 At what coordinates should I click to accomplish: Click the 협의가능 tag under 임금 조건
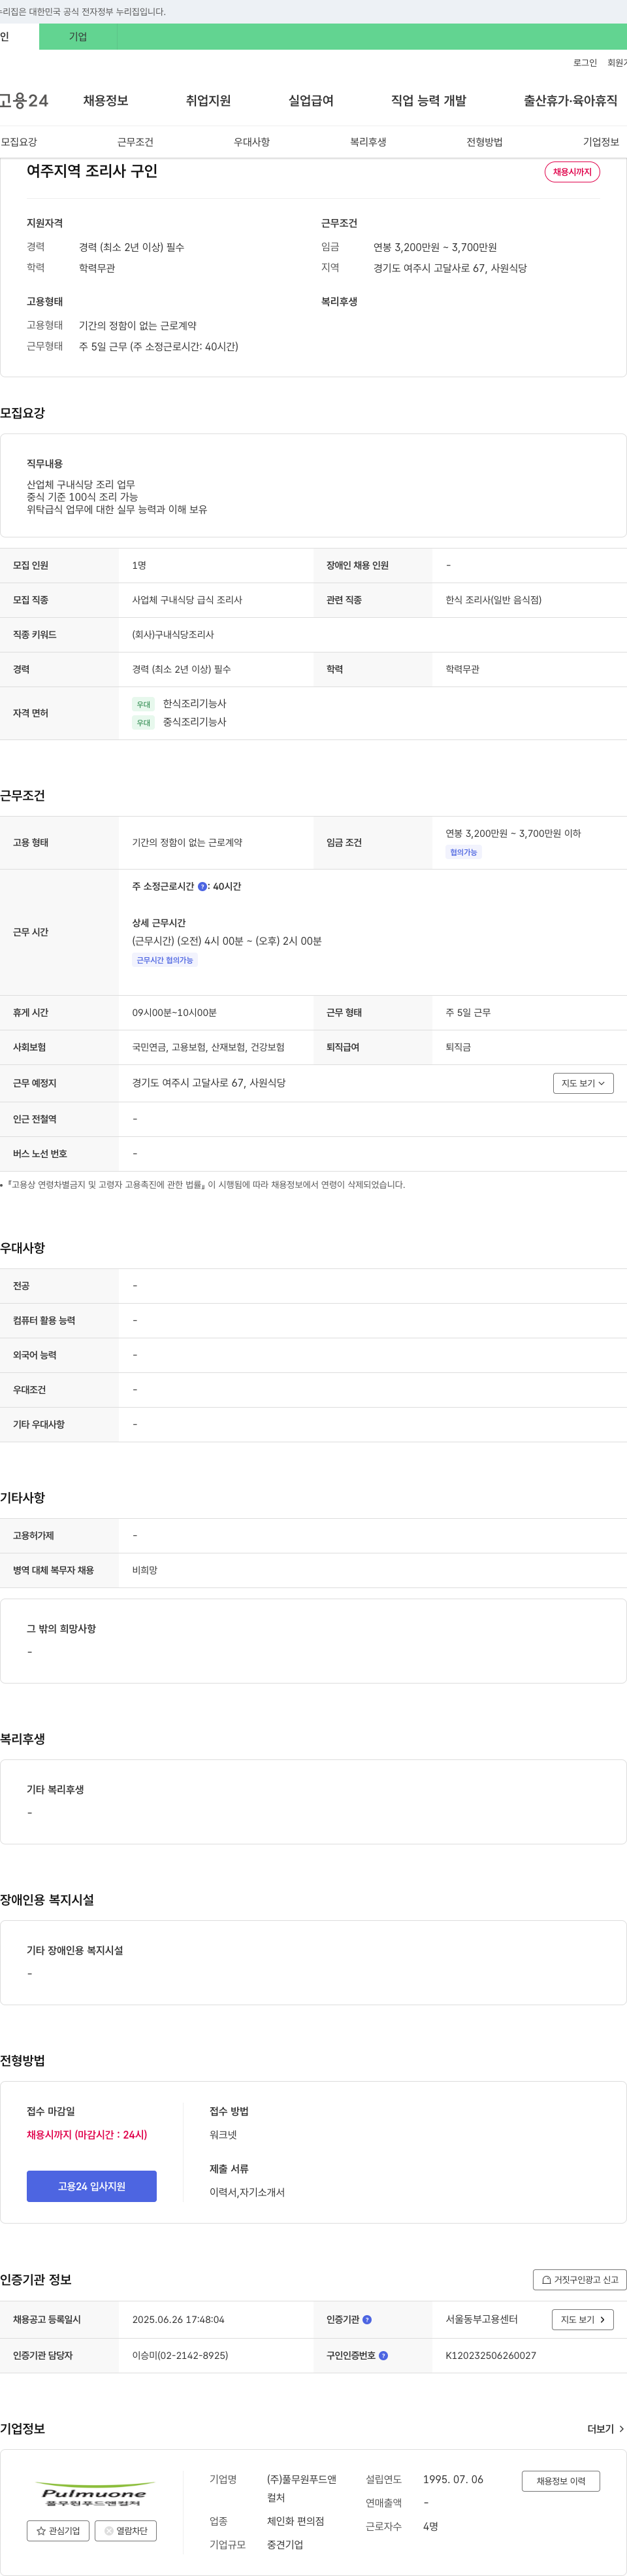(x=463, y=852)
